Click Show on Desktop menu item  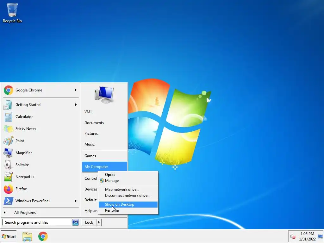pyautogui.click(x=128, y=204)
